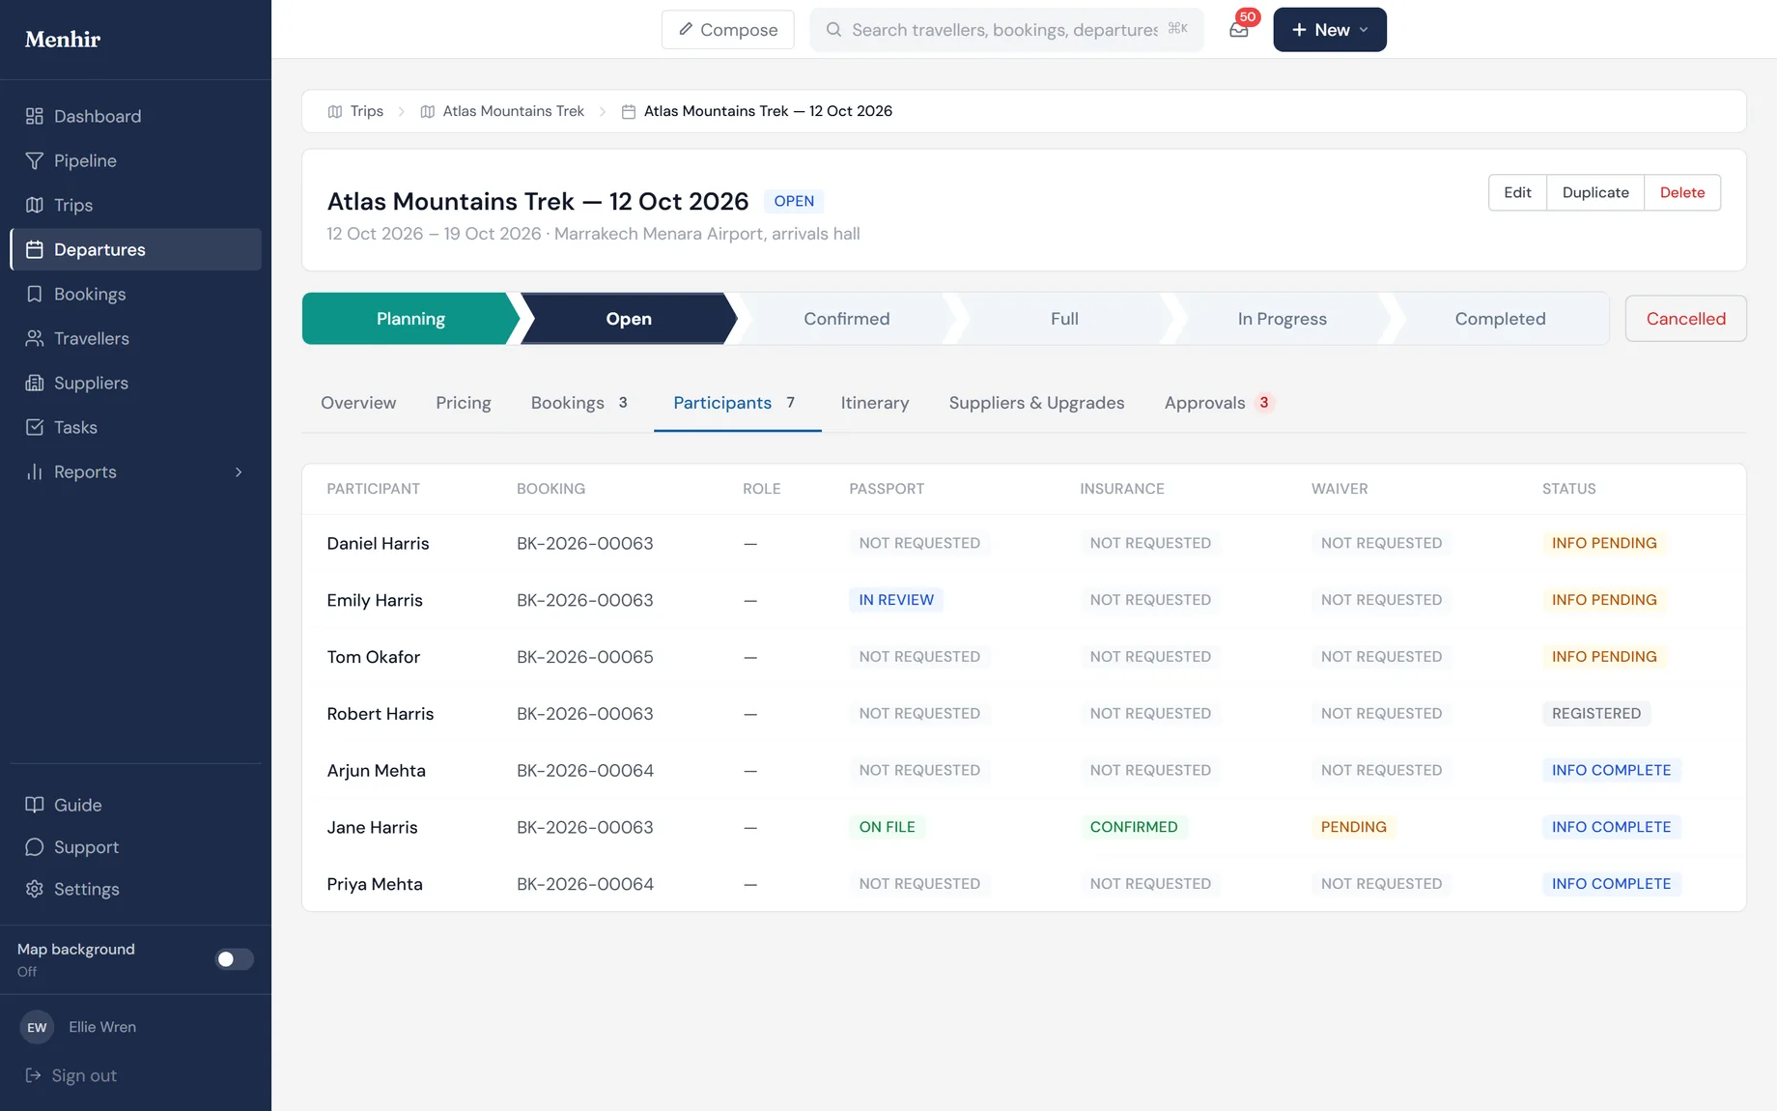Image resolution: width=1777 pixels, height=1111 pixels.
Task: Click Jane Harris ON FILE passport badge
Action: 887,827
